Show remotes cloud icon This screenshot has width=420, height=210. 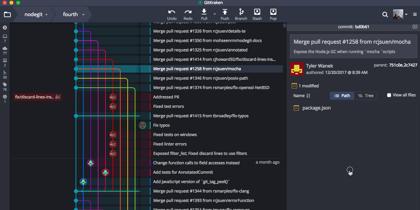click(5, 48)
